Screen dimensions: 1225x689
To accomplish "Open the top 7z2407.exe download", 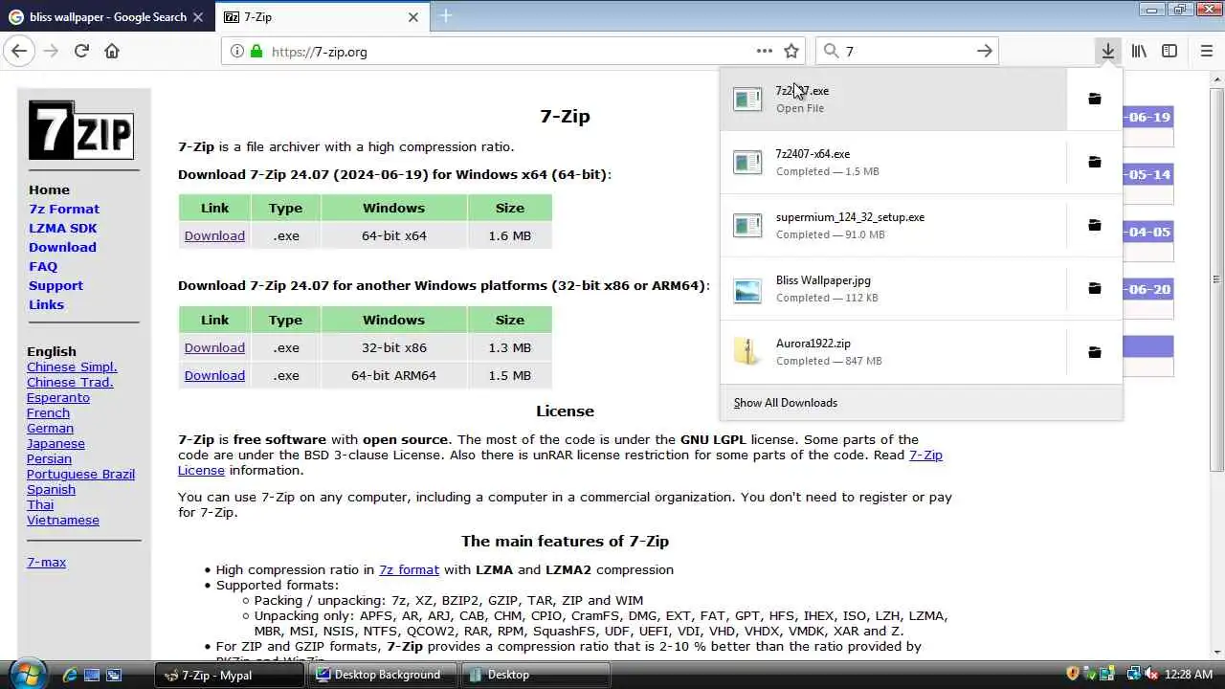I will pos(893,99).
